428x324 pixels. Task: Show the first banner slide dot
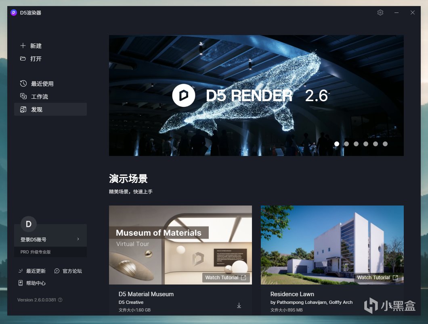337,144
